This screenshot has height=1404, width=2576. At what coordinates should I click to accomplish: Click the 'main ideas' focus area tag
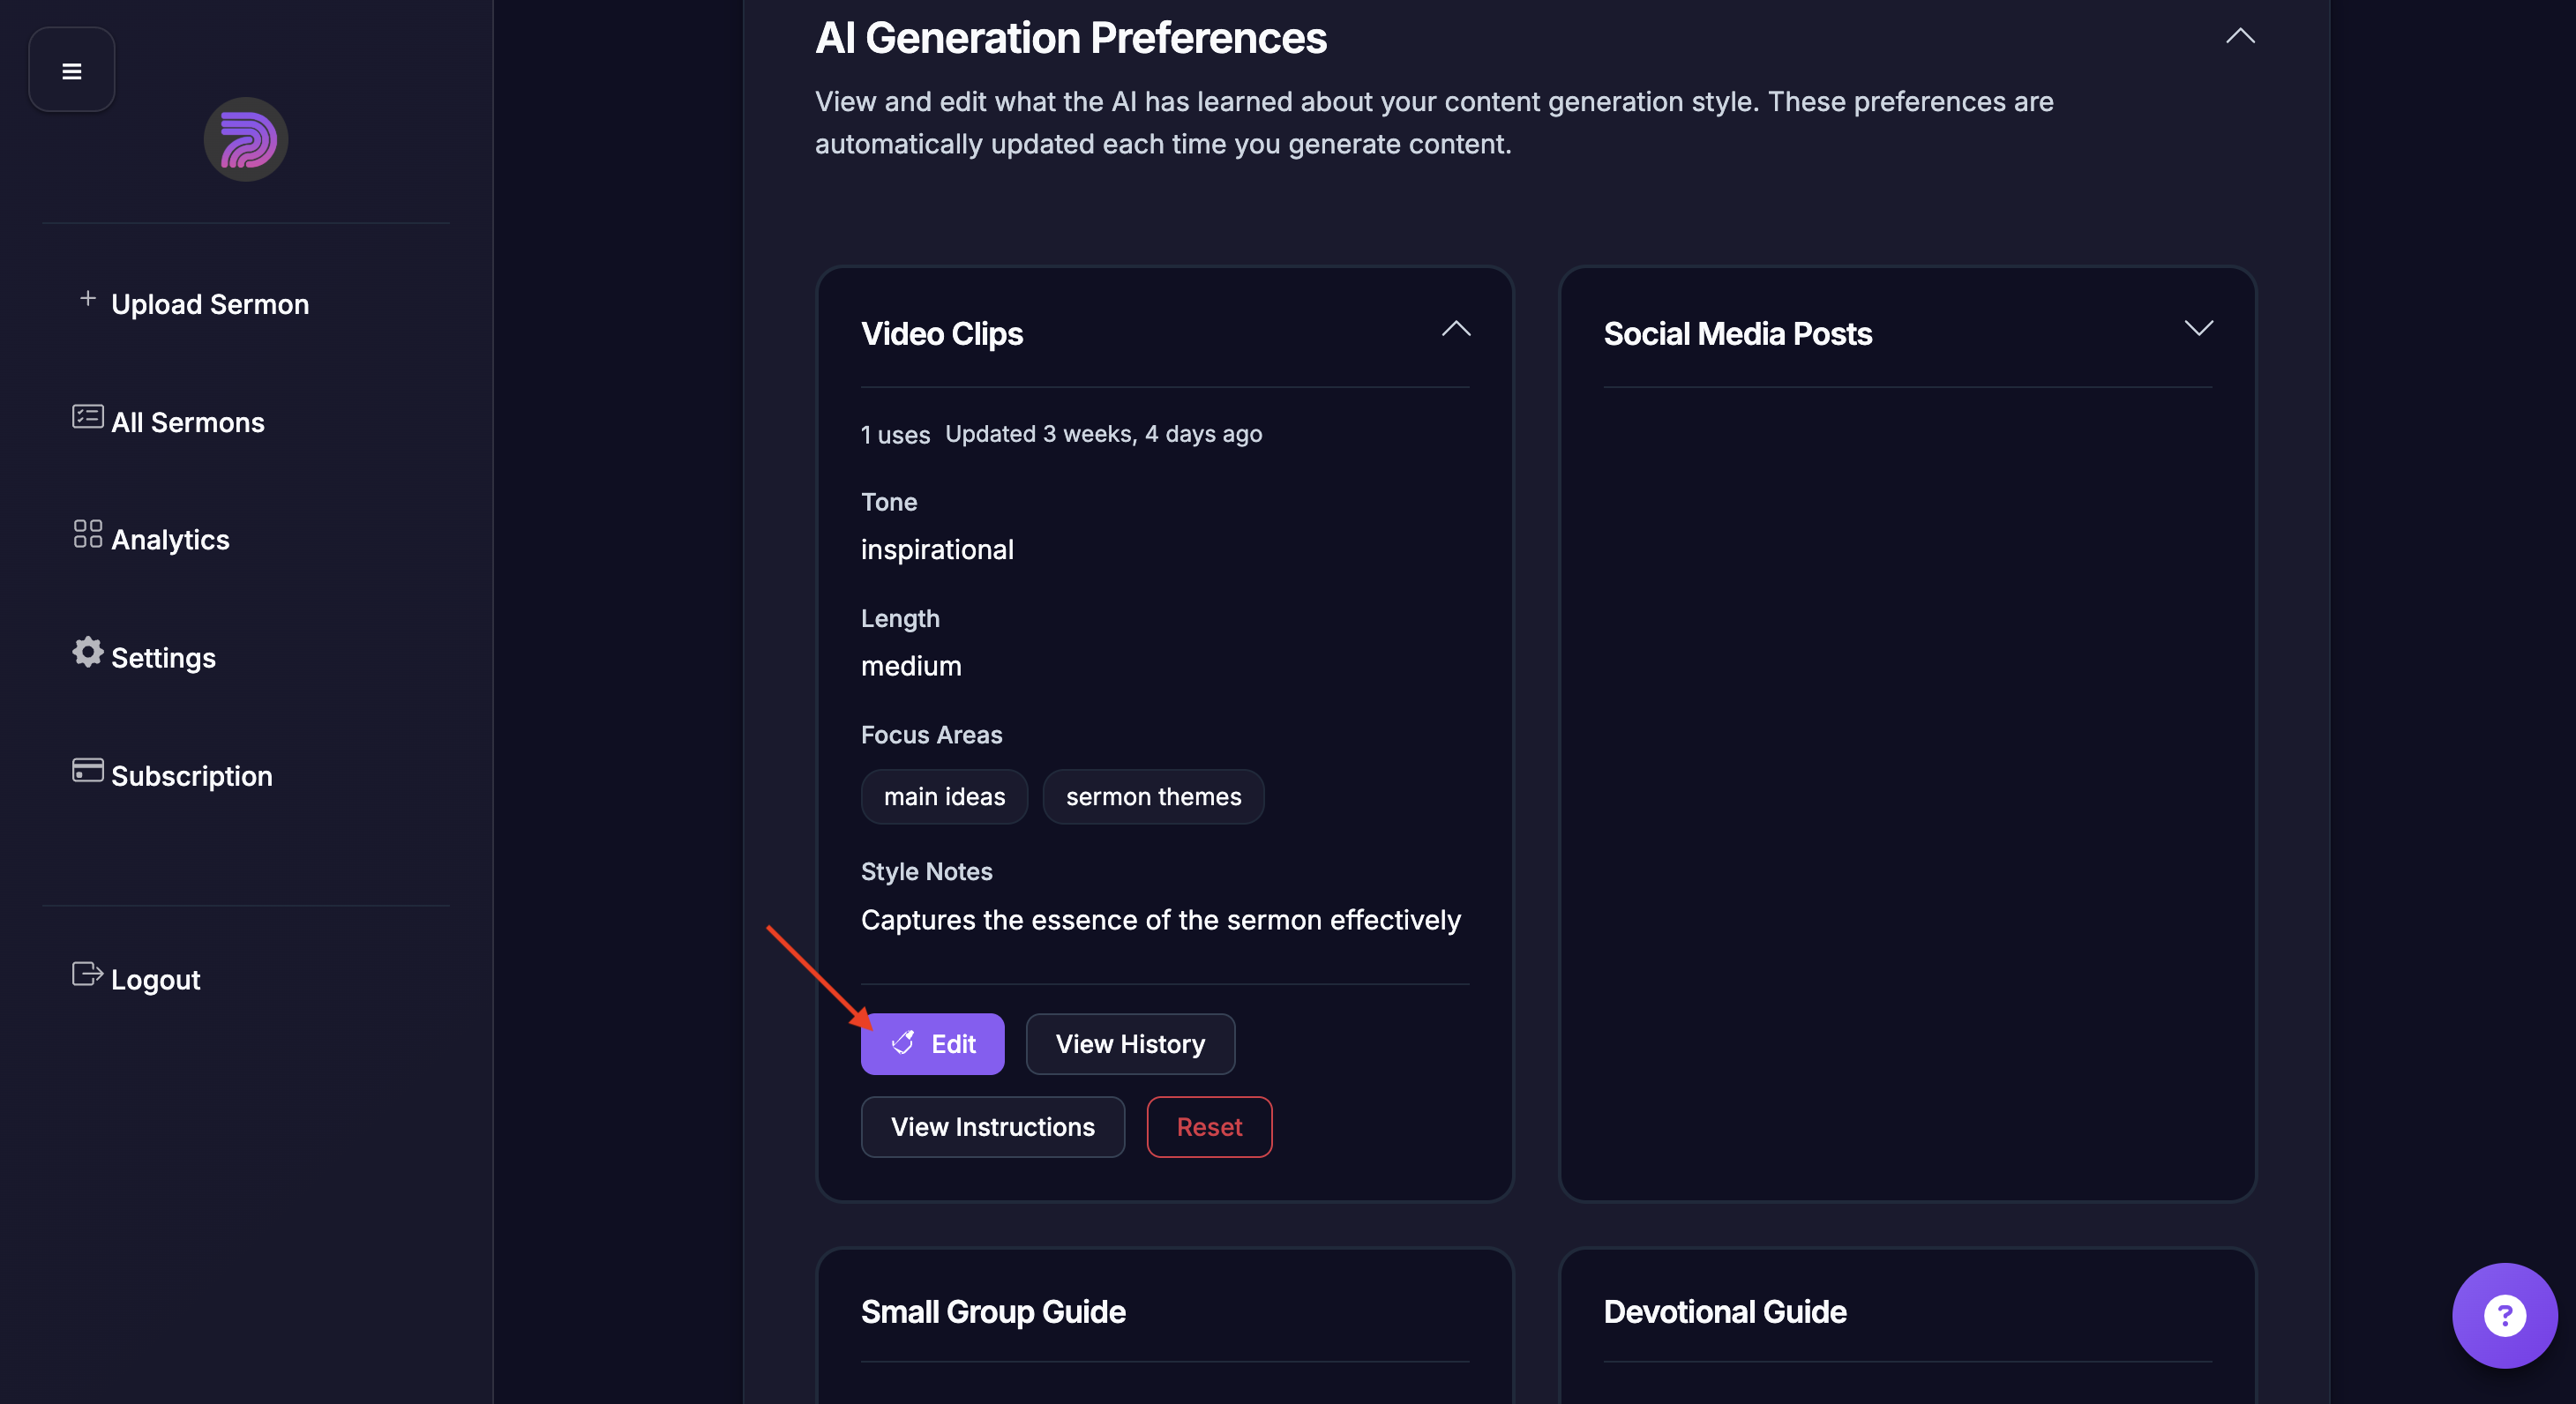pos(944,797)
